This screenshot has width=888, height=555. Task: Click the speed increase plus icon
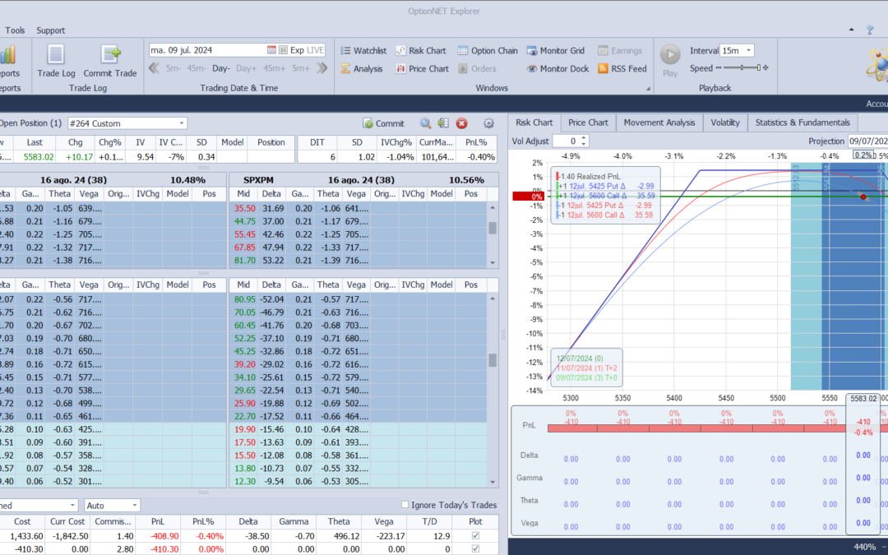click(x=765, y=68)
